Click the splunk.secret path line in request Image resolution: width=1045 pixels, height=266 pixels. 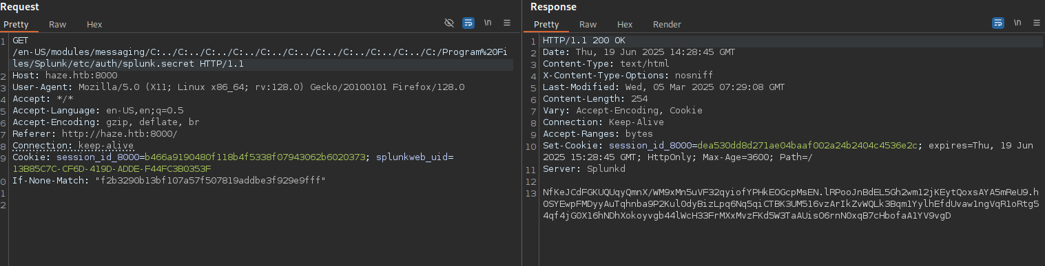pyautogui.click(x=128, y=64)
